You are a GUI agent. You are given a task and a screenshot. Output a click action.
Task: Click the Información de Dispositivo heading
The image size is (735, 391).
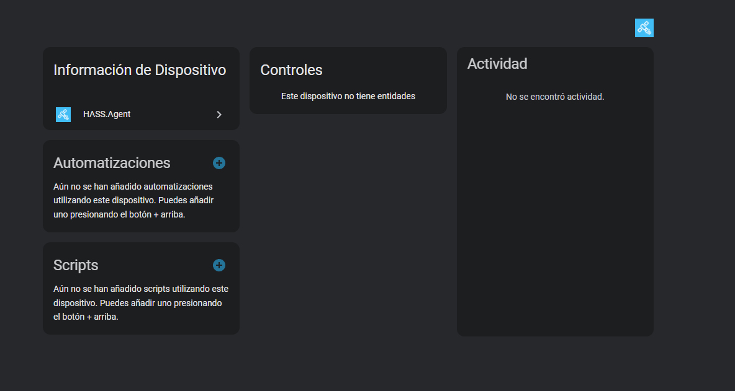(x=140, y=70)
